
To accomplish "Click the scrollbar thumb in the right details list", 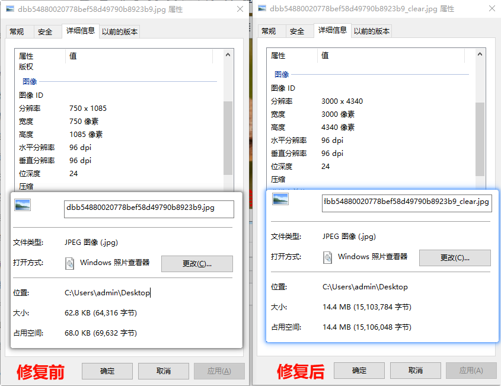I will (480, 139).
